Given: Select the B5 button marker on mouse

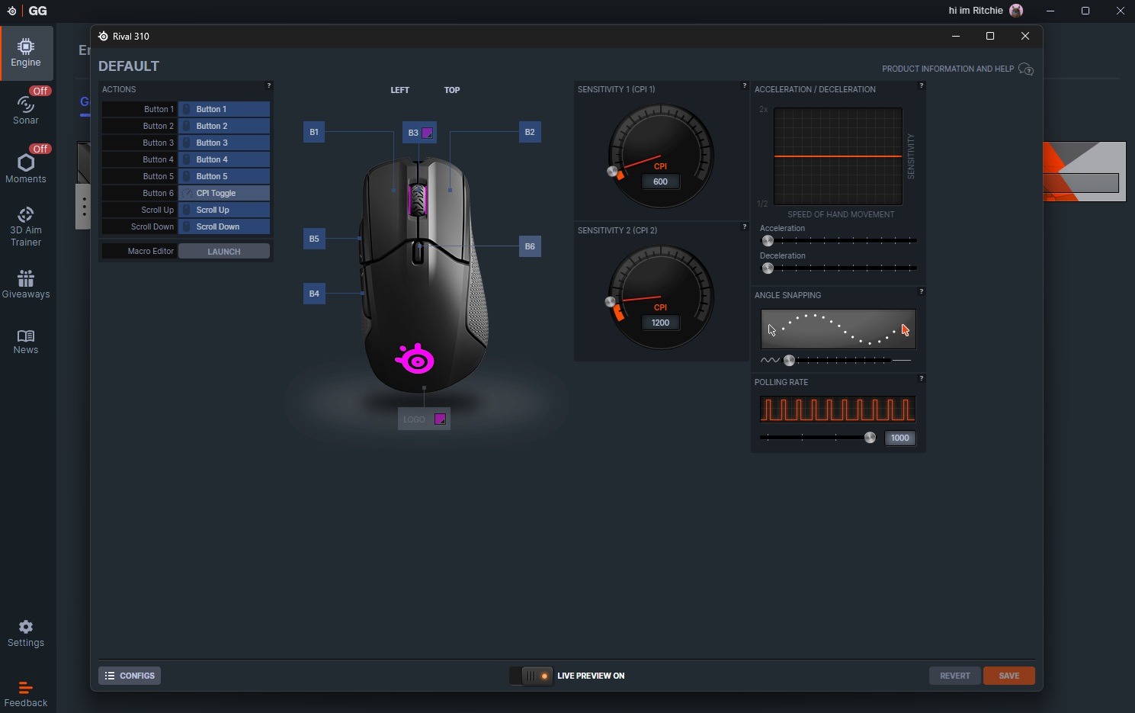Looking at the screenshot, I should (x=314, y=239).
